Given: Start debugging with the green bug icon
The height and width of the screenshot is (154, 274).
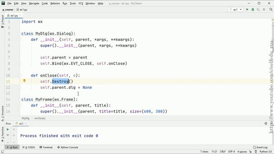Looking at the screenshot, I should pos(253,9).
